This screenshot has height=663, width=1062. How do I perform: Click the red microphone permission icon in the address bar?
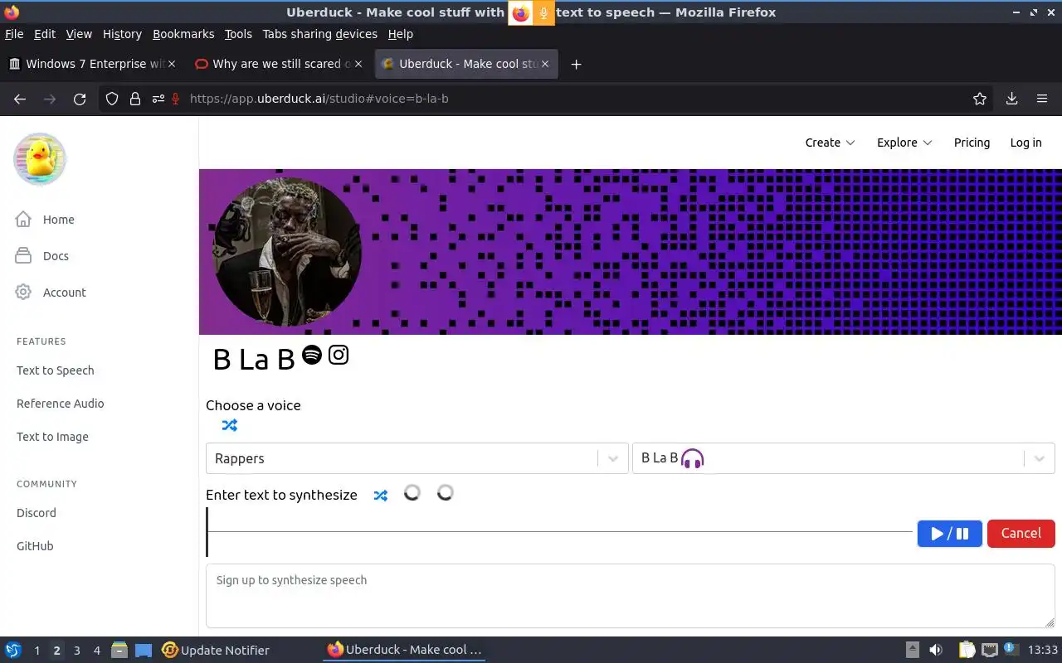[x=176, y=99]
